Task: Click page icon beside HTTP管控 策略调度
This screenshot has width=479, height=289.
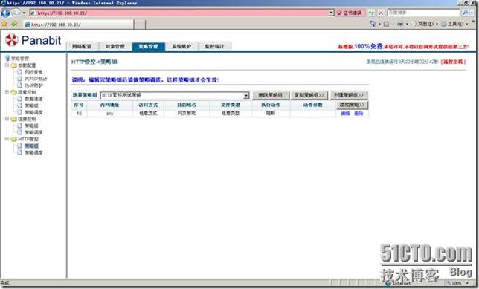Action: point(19,152)
